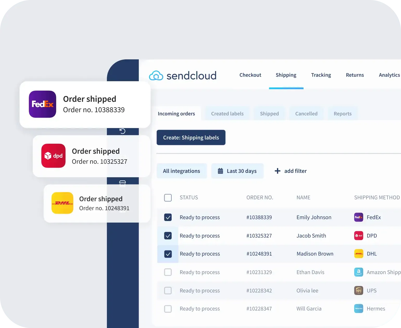Switch to the Created labels tab
The width and height of the screenshot is (401, 328).
pos(227,113)
